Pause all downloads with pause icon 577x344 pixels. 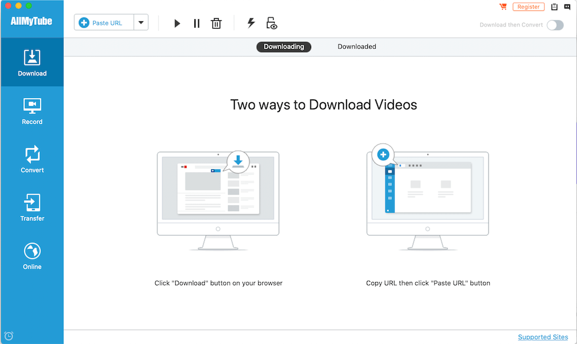(197, 23)
